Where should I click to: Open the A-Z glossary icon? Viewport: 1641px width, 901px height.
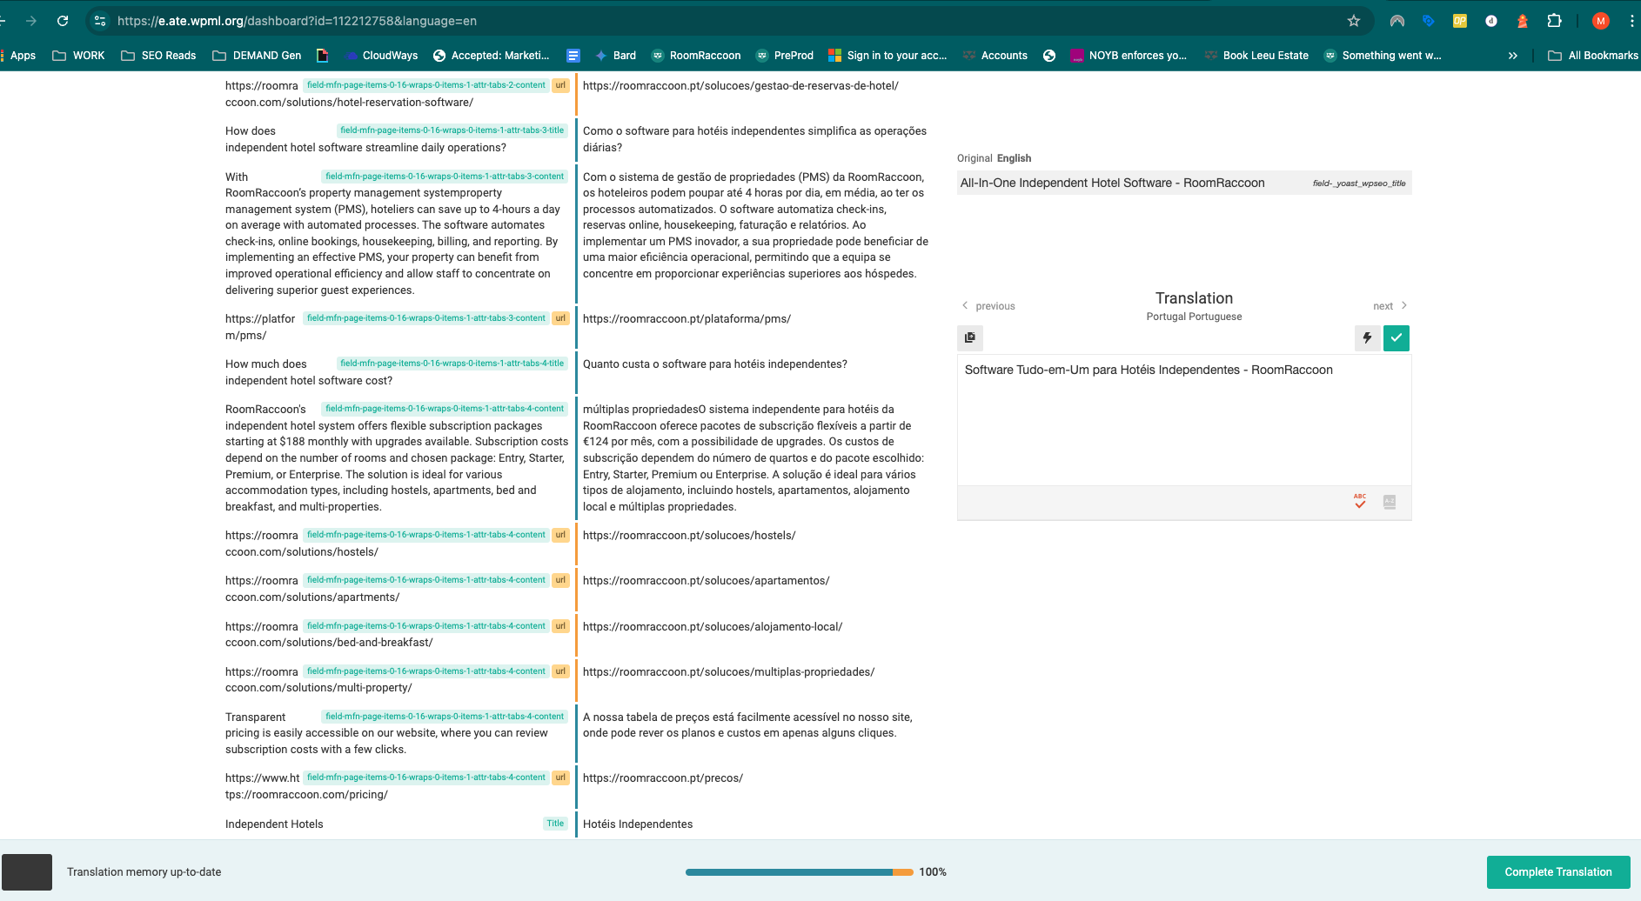click(1390, 502)
